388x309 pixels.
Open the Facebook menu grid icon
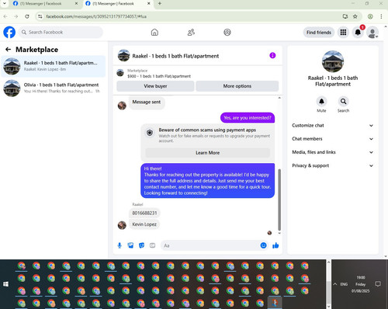(x=343, y=33)
